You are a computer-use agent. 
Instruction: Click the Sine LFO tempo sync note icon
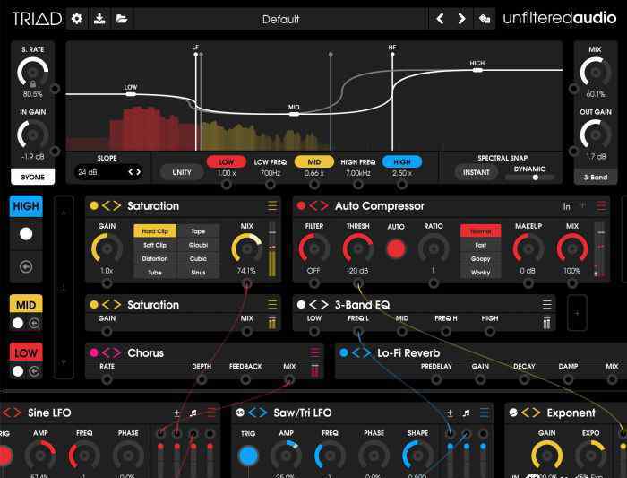193,413
